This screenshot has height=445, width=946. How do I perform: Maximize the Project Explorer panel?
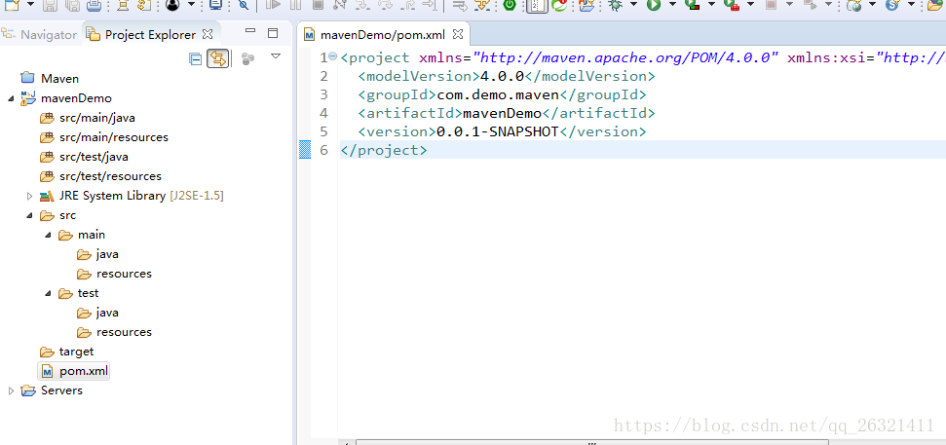(x=273, y=33)
